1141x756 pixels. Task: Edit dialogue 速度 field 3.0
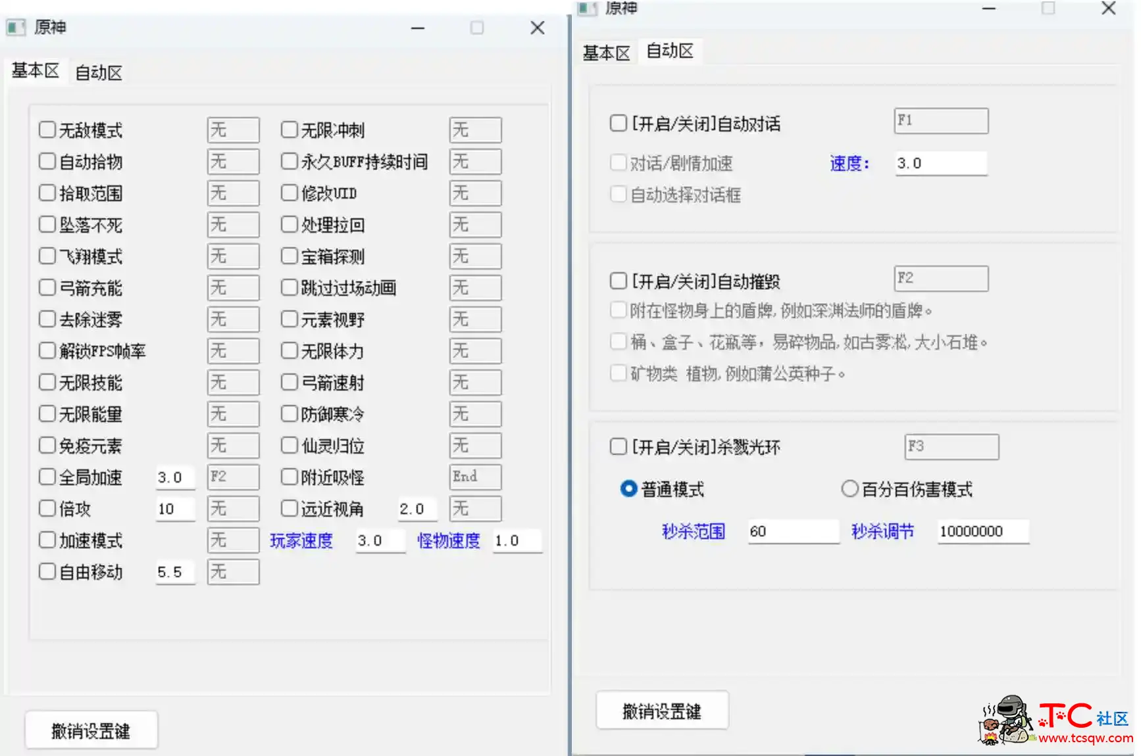[942, 163]
